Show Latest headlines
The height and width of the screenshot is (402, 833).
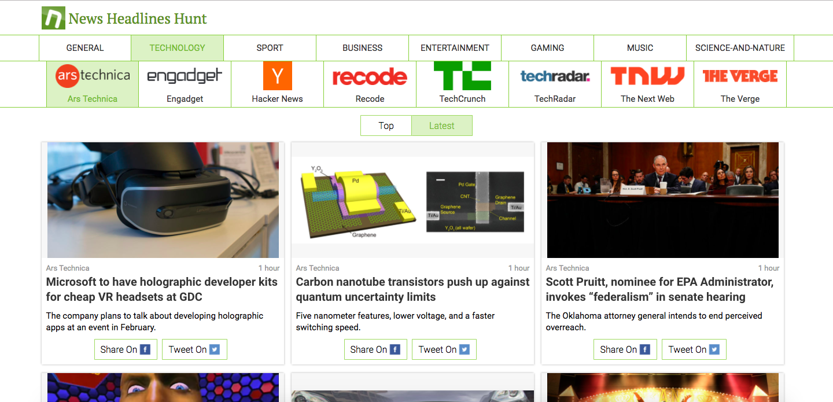click(442, 126)
